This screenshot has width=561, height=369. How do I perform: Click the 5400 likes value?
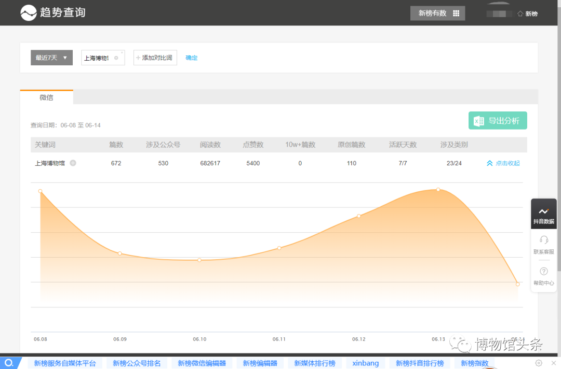click(x=253, y=163)
